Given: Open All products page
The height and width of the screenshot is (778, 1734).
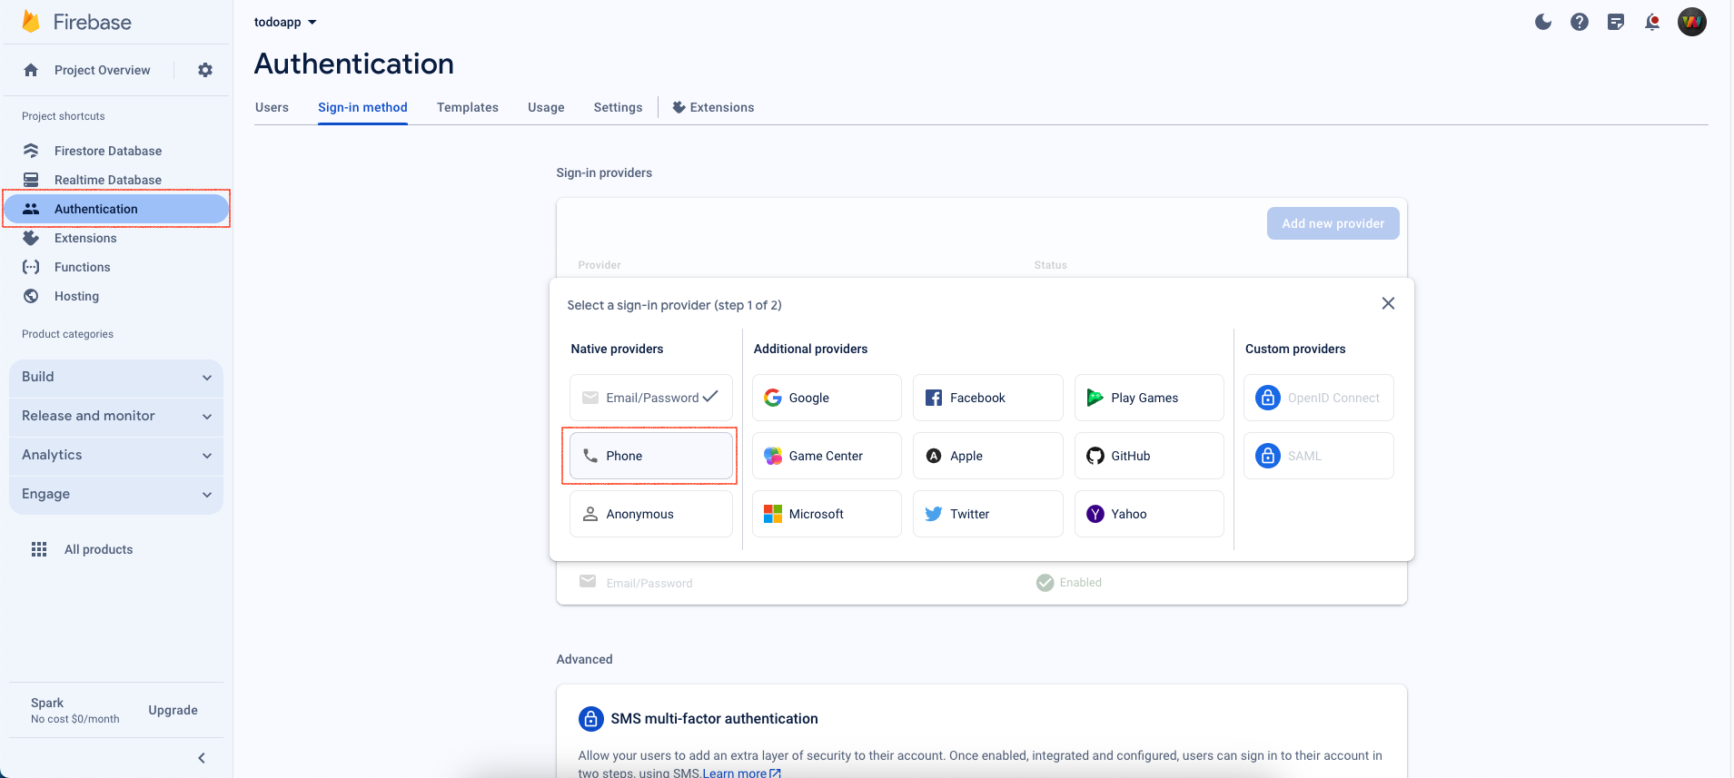Looking at the screenshot, I should click(x=99, y=549).
